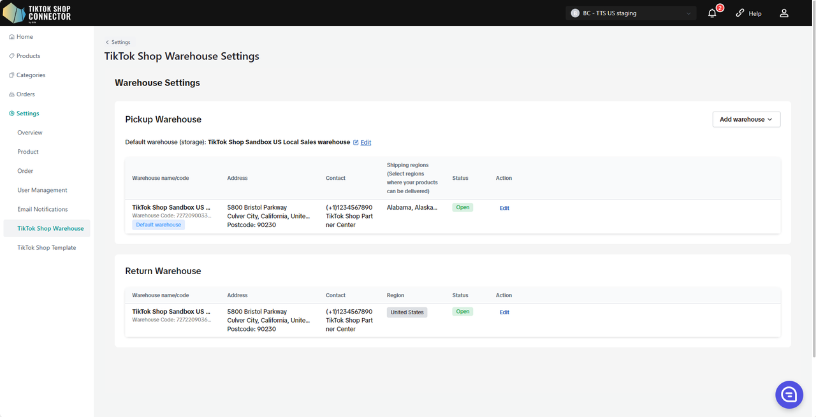The image size is (816, 417).
Task: Select the TikTok Shop Template submenu item
Action: click(47, 247)
